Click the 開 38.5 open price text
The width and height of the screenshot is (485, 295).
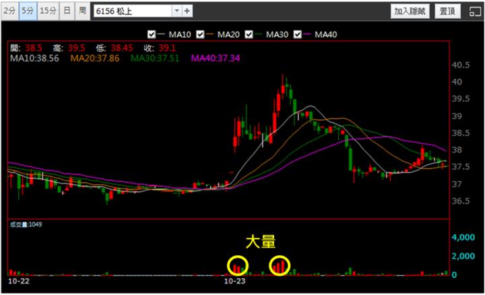tap(26, 48)
